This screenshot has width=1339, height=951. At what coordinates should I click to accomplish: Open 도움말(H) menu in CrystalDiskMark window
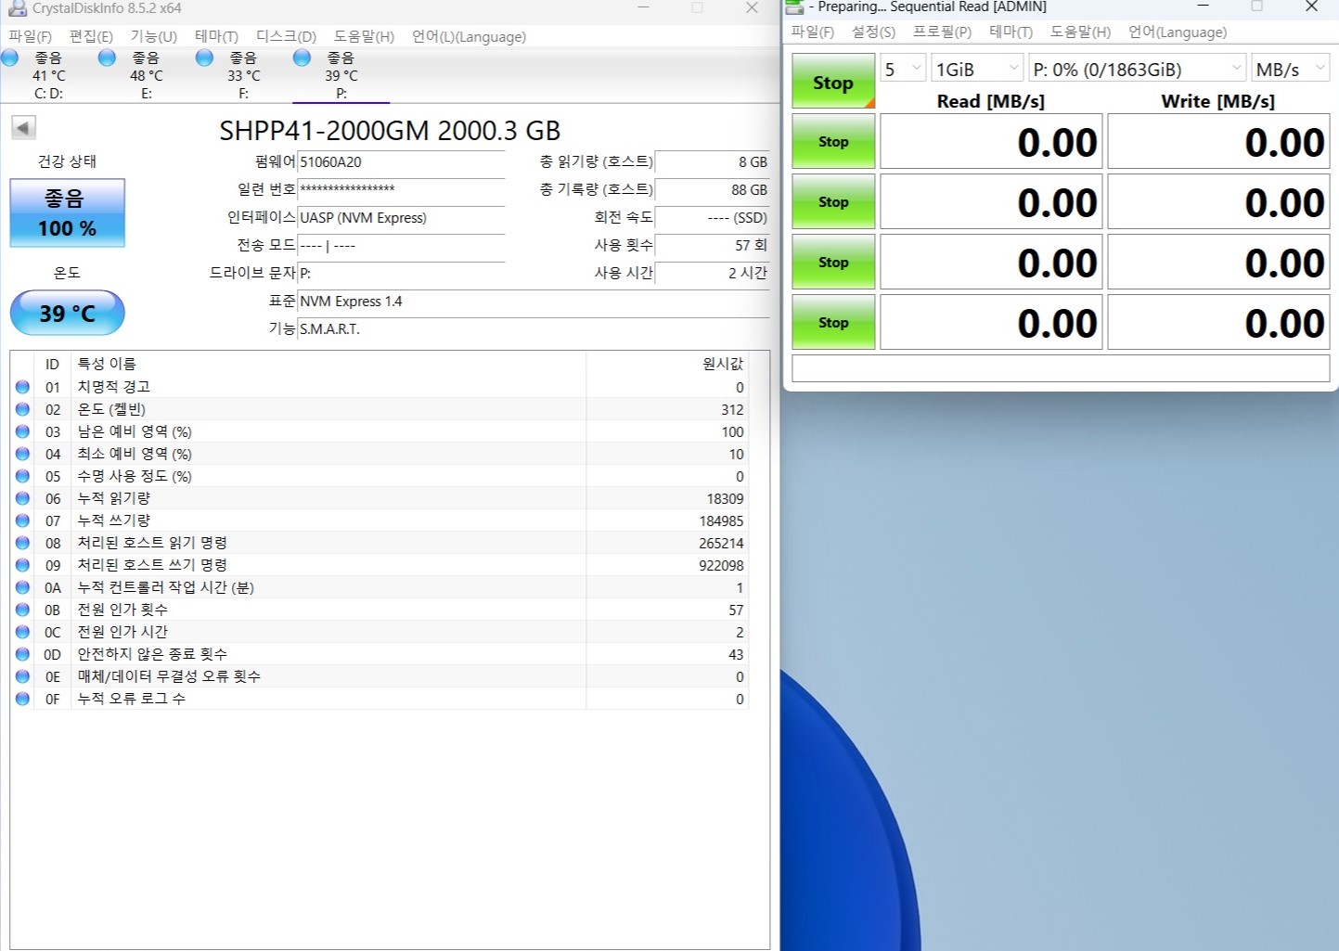[1080, 32]
